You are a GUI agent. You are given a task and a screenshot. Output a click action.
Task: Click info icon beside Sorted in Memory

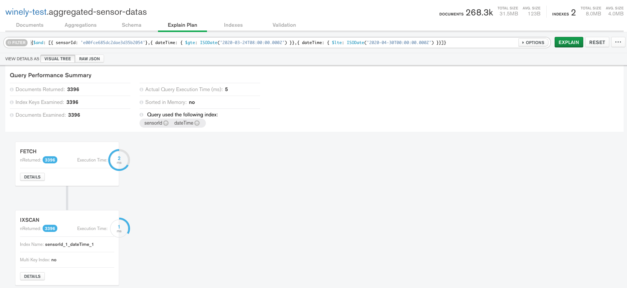141,102
